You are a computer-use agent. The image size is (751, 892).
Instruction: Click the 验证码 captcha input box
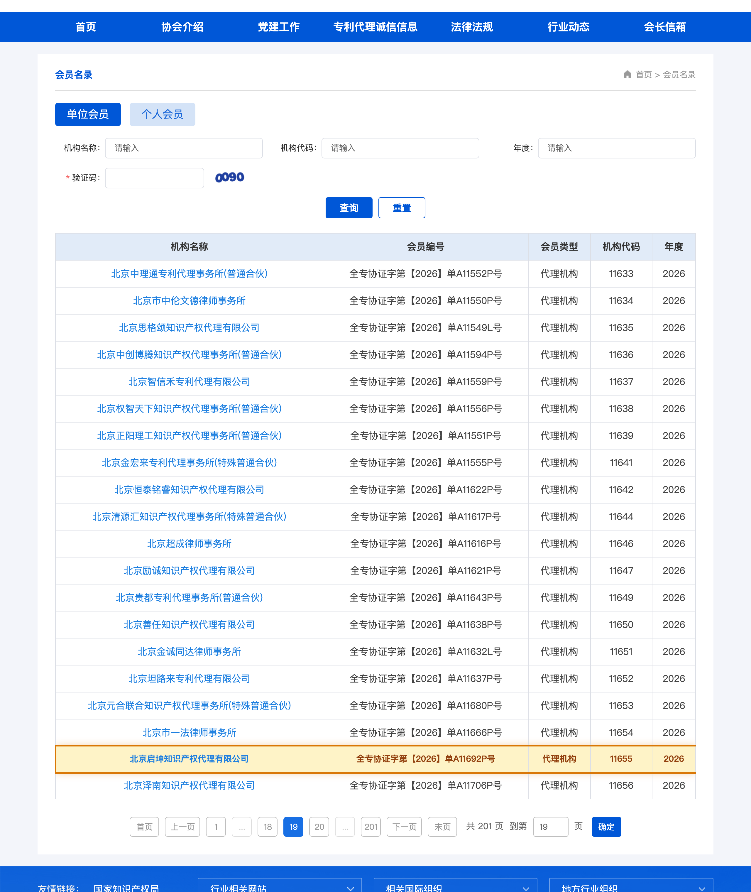coord(155,178)
